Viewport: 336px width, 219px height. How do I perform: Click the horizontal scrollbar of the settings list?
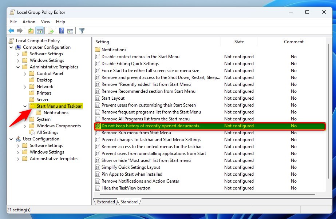click(x=207, y=195)
